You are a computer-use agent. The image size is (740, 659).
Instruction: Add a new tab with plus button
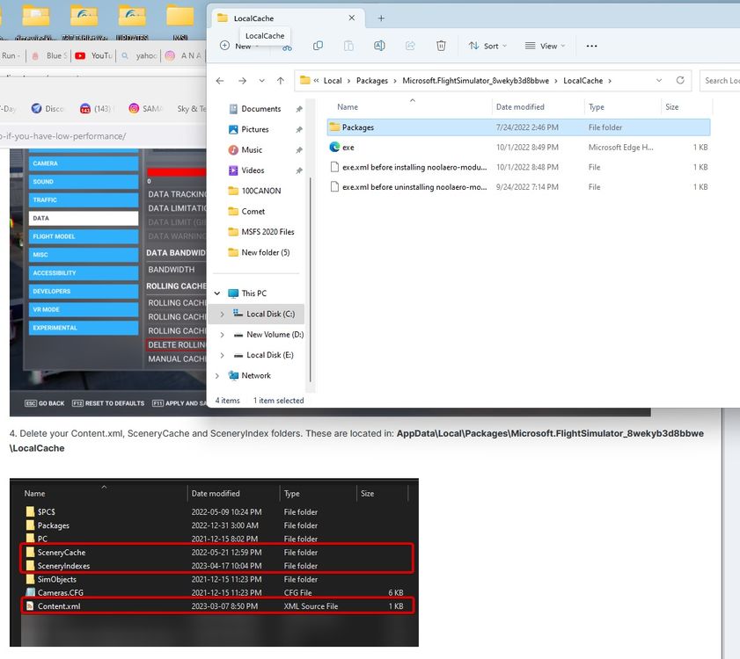(x=381, y=18)
